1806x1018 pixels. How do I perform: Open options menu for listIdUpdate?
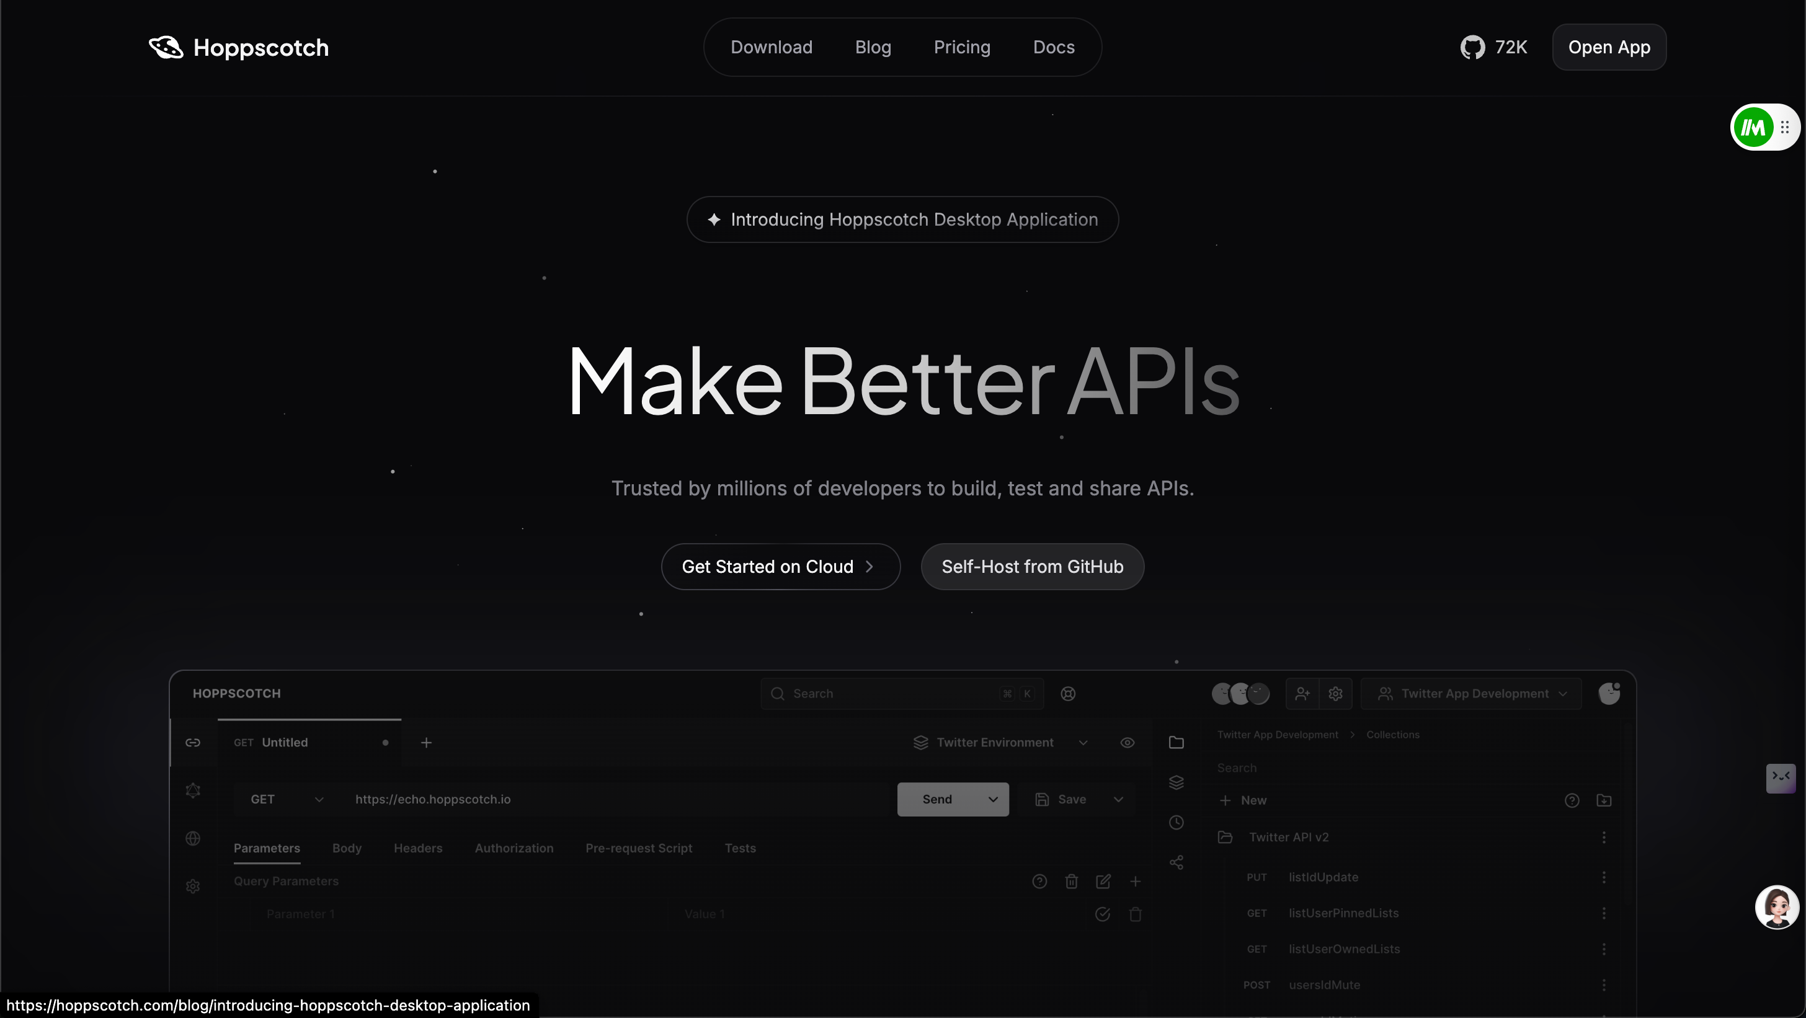tap(1604, 877)
